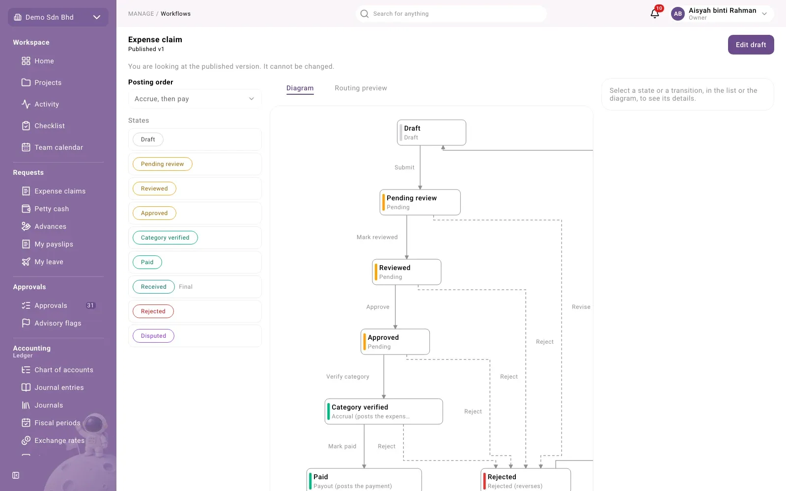Screen dimensions: 786x491
Task: Click the Team calendar icon
Action: point(26,147)
